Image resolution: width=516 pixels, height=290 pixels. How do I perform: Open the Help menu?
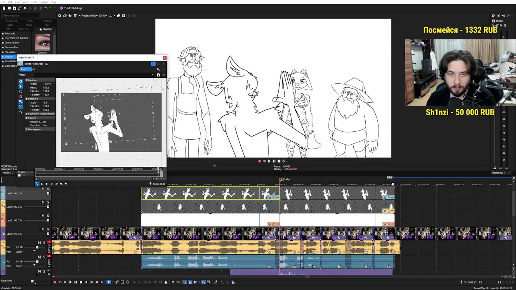pos(53,2)
